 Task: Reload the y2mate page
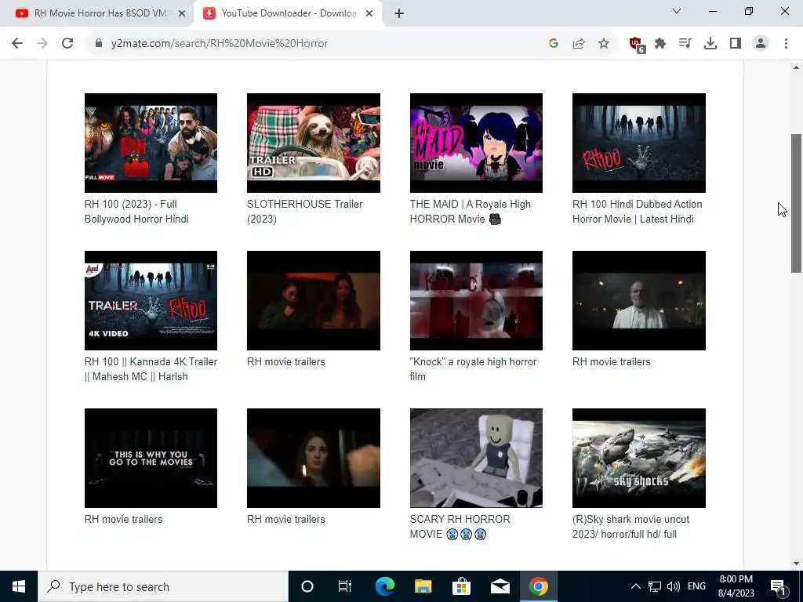click(67, 43)
